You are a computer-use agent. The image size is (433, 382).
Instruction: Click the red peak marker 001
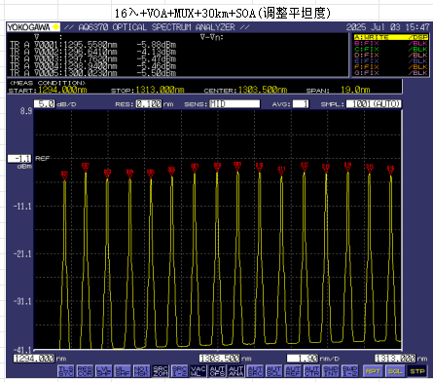pos(64,175)
